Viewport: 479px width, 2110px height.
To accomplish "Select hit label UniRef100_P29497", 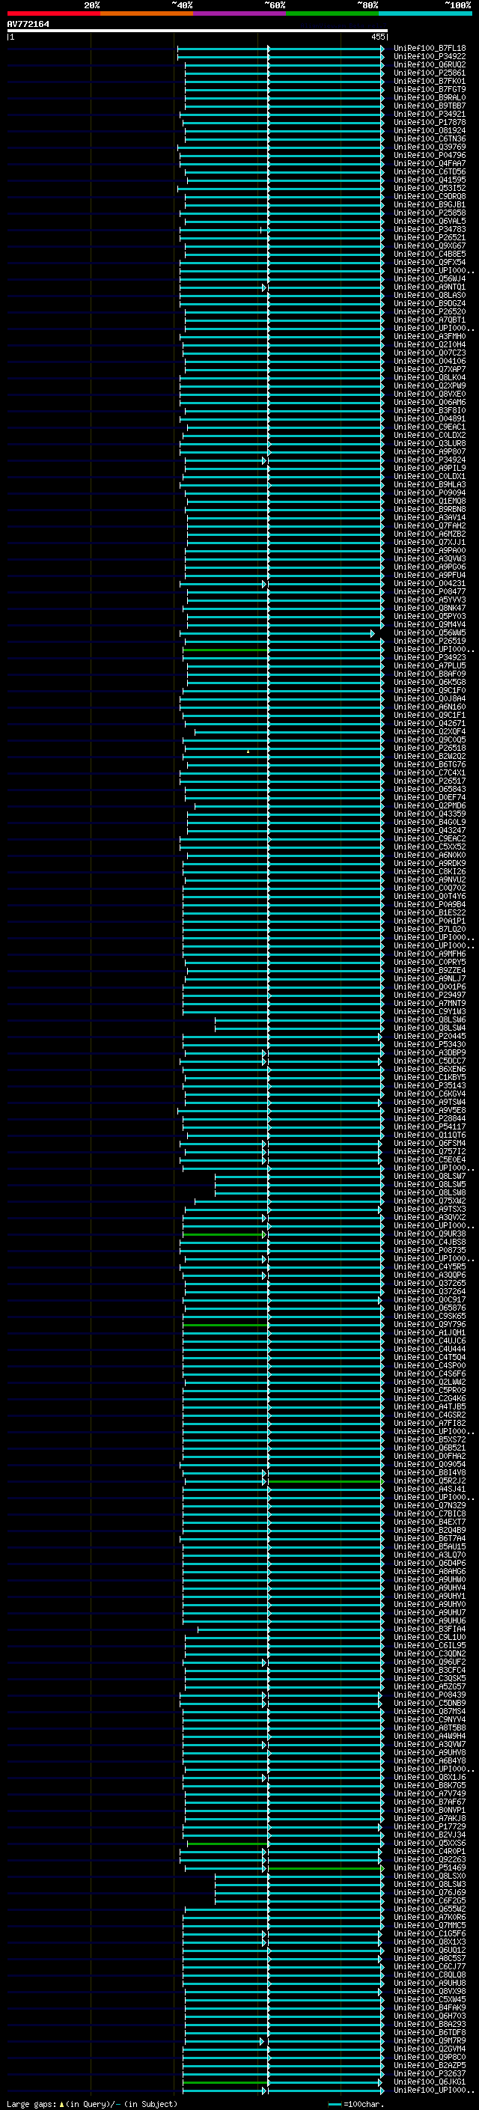I will pyautogui.click(x=430, y=995).
